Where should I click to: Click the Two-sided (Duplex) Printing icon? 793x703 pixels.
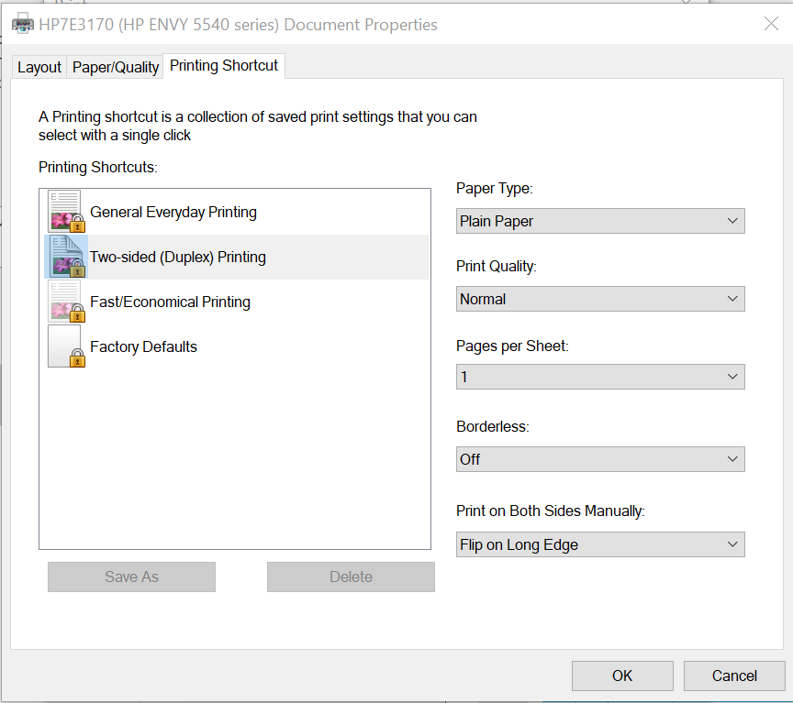click(x=64, y=257)
